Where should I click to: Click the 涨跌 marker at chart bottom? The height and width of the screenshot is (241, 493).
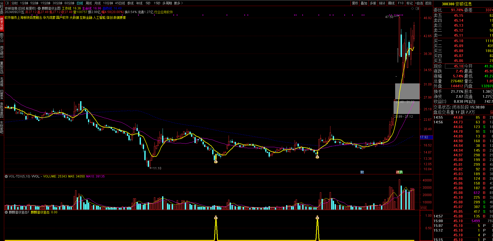pos(399,172)
